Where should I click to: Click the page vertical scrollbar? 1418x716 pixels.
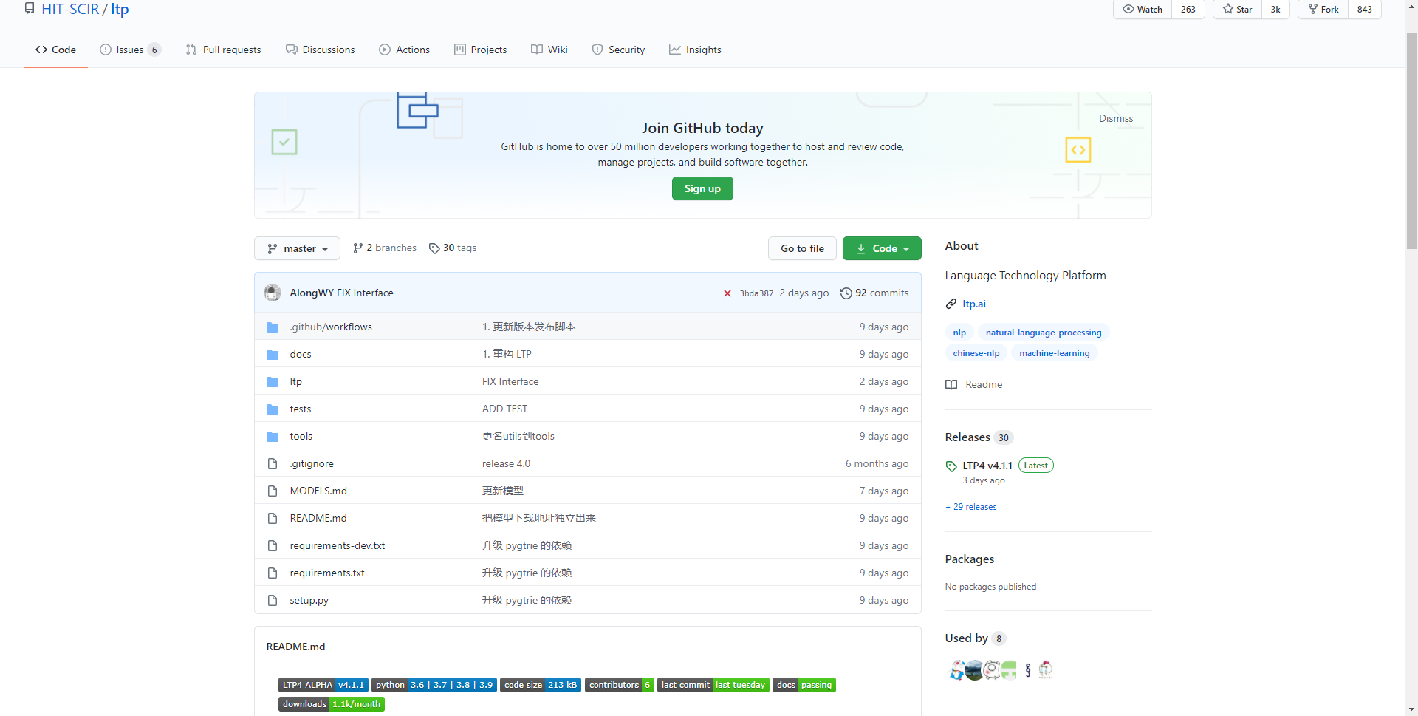(x=1411, y=140)
